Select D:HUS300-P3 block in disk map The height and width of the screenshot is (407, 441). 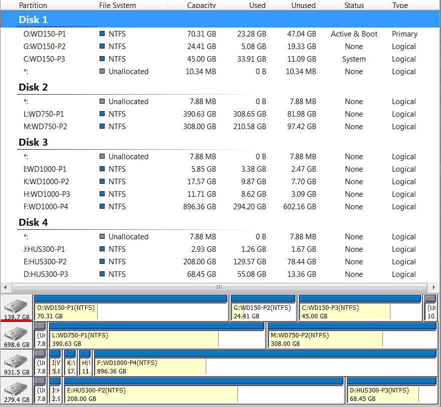click(x=392, y=390)
